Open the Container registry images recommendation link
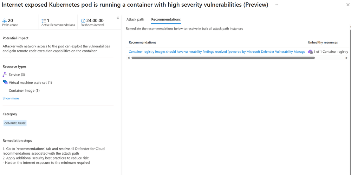Screen dimensions: 351x175 tap(217, 52)
